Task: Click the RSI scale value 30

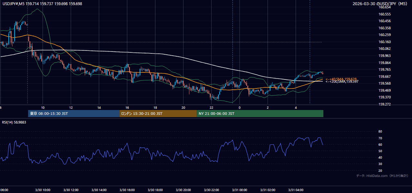Action: (380, 164)
